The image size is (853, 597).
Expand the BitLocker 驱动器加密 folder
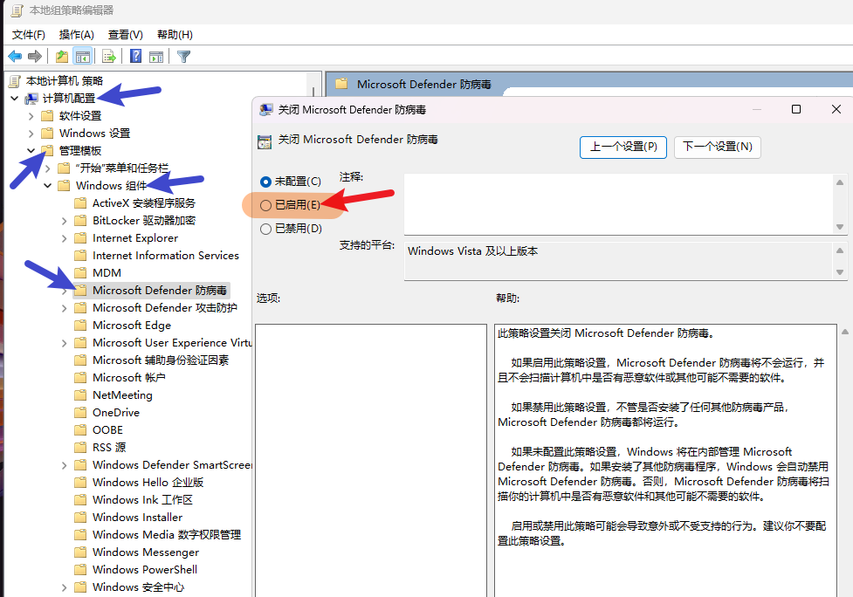65,221
